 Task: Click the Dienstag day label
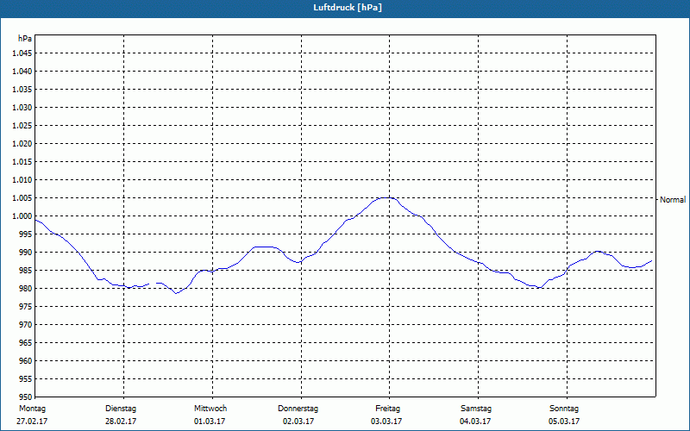[121, 409]
